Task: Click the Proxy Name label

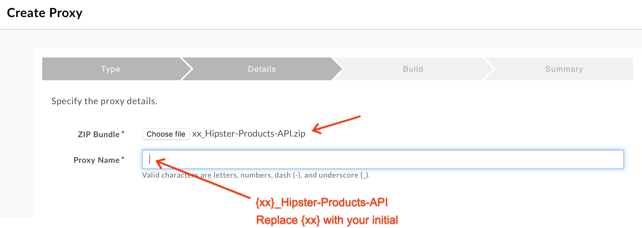Action: [x=96, y=160]
